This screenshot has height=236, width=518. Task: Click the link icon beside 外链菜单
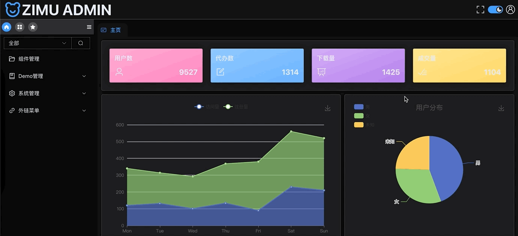click(12, 111)
